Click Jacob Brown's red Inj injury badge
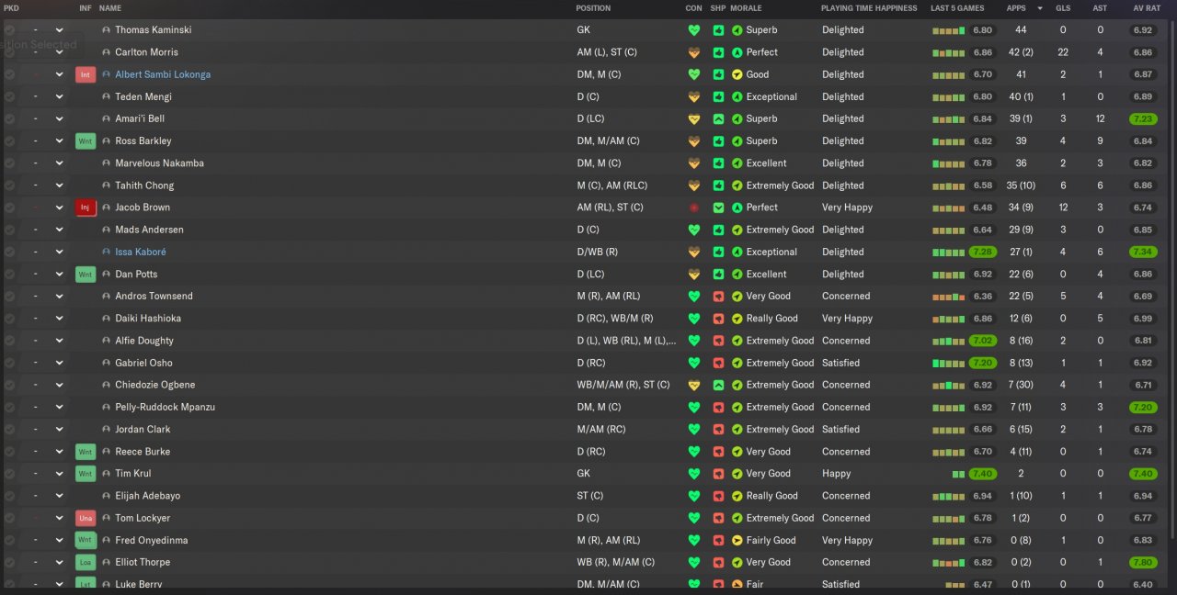Viewport: 1177px width, 595px height. coord(86,208)
